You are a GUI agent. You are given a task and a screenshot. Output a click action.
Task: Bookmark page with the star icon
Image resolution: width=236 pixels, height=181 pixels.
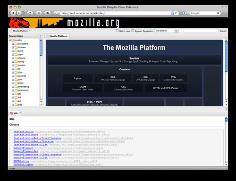point(172,13)
